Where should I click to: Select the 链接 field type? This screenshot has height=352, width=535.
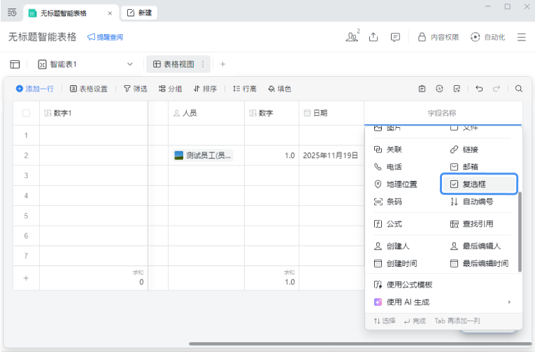[x=464, y=149]
